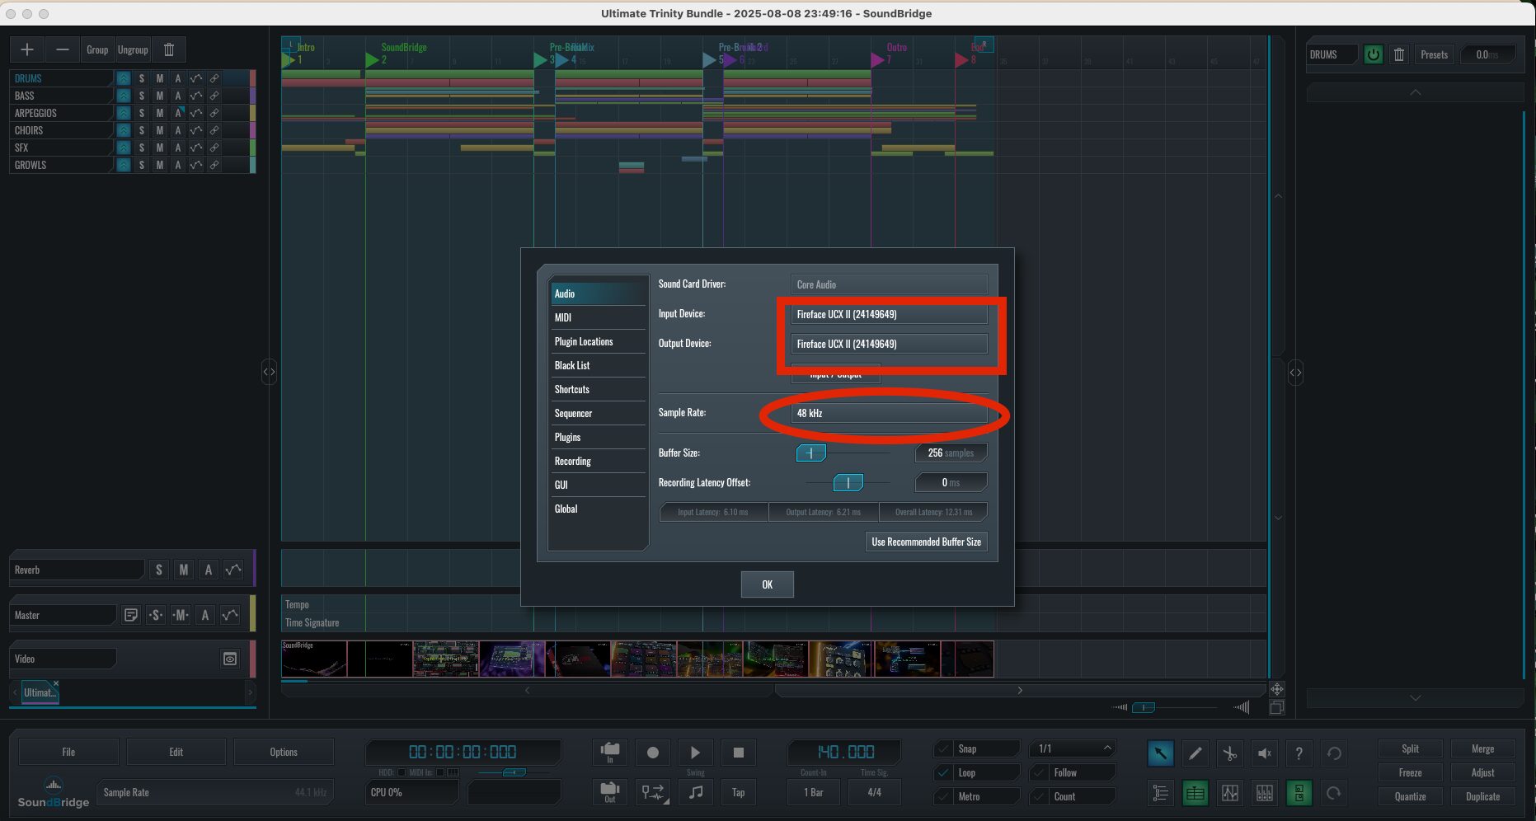1536x821 pixels.
Task: Confirm settings dialog with OK
Action: [x=767, y=584]
